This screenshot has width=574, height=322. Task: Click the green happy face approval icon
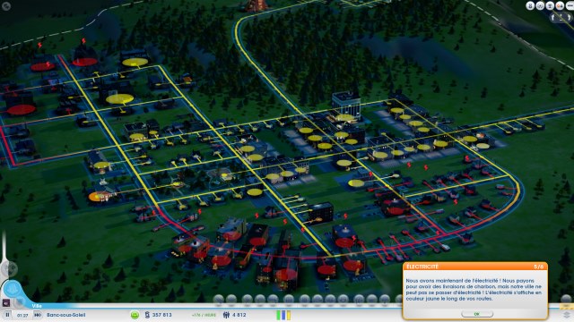coord(135,315)
